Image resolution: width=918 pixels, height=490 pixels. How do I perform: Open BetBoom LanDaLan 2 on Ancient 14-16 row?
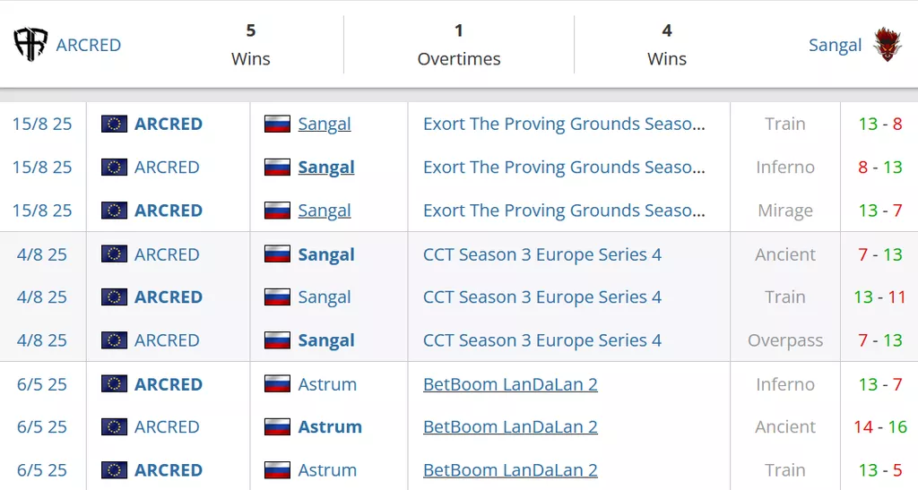point(510,427)
